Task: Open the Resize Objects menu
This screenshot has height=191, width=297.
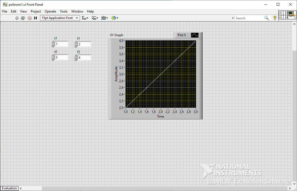Action: click(x=104, y=18)
